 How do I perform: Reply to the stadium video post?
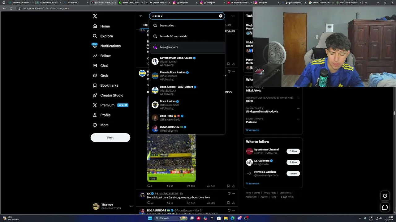149,186
